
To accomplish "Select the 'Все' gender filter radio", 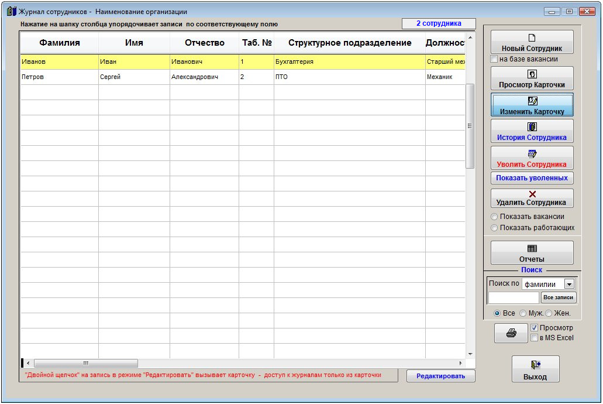I will (x=497, y=313).
